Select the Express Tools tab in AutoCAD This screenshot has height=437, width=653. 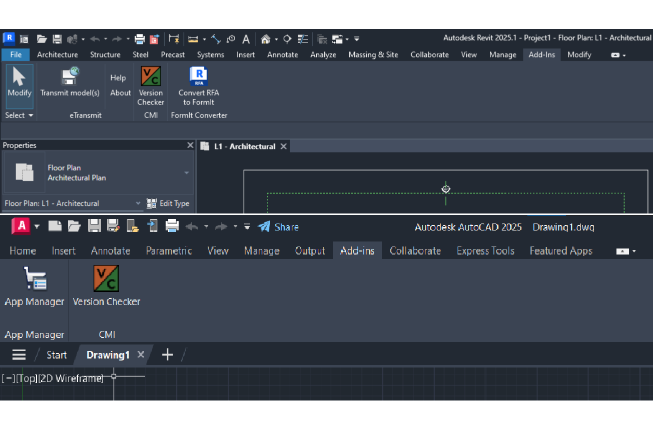click(x=485, y=251)
